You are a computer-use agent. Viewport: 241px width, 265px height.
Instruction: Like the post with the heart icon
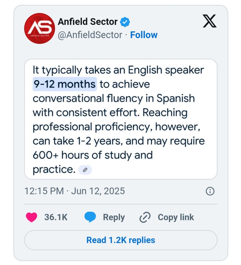(32, 217)
